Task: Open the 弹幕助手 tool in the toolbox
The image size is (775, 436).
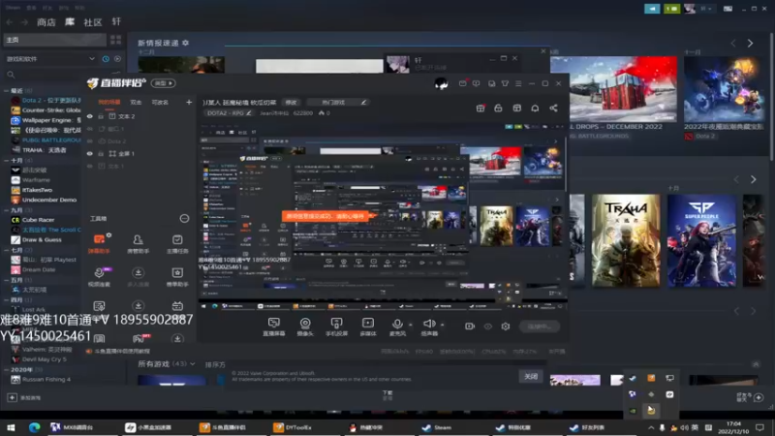Action: (99, 243)
